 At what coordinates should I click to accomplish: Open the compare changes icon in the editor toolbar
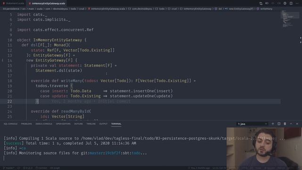261,3
